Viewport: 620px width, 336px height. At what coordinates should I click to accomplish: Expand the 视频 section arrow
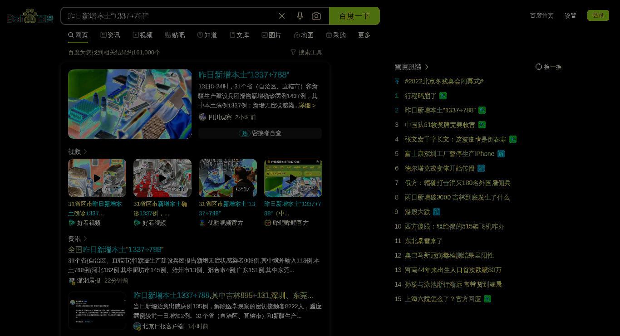[x=85, y=151]
